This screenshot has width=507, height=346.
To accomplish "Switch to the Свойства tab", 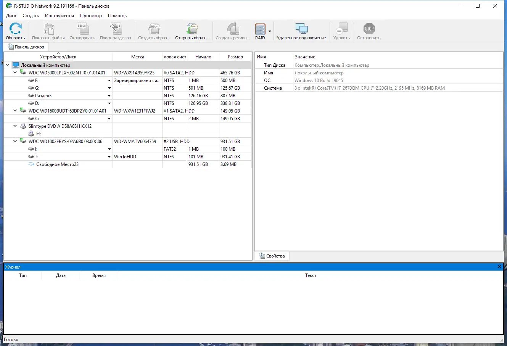I will click(x=272, y=256).
